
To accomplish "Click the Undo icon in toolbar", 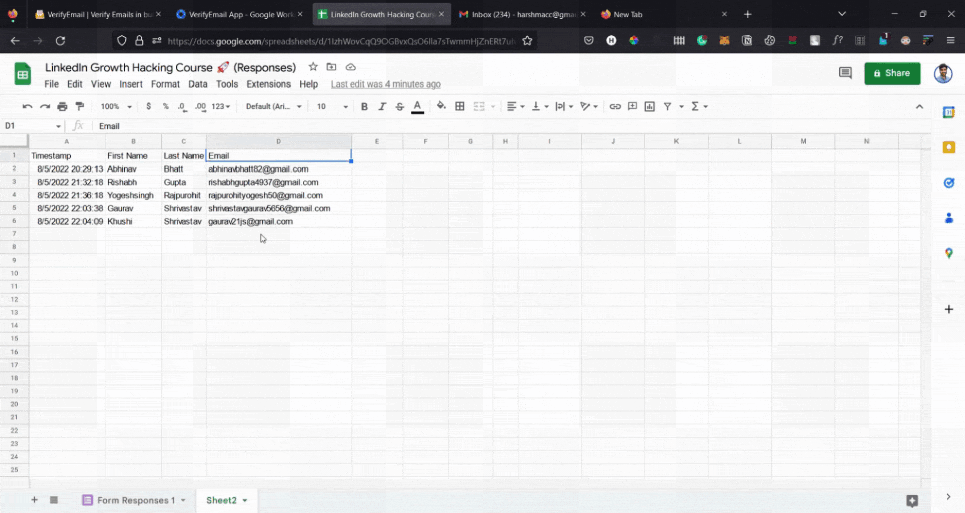I will pyautogui.click(x=27, y=106).
